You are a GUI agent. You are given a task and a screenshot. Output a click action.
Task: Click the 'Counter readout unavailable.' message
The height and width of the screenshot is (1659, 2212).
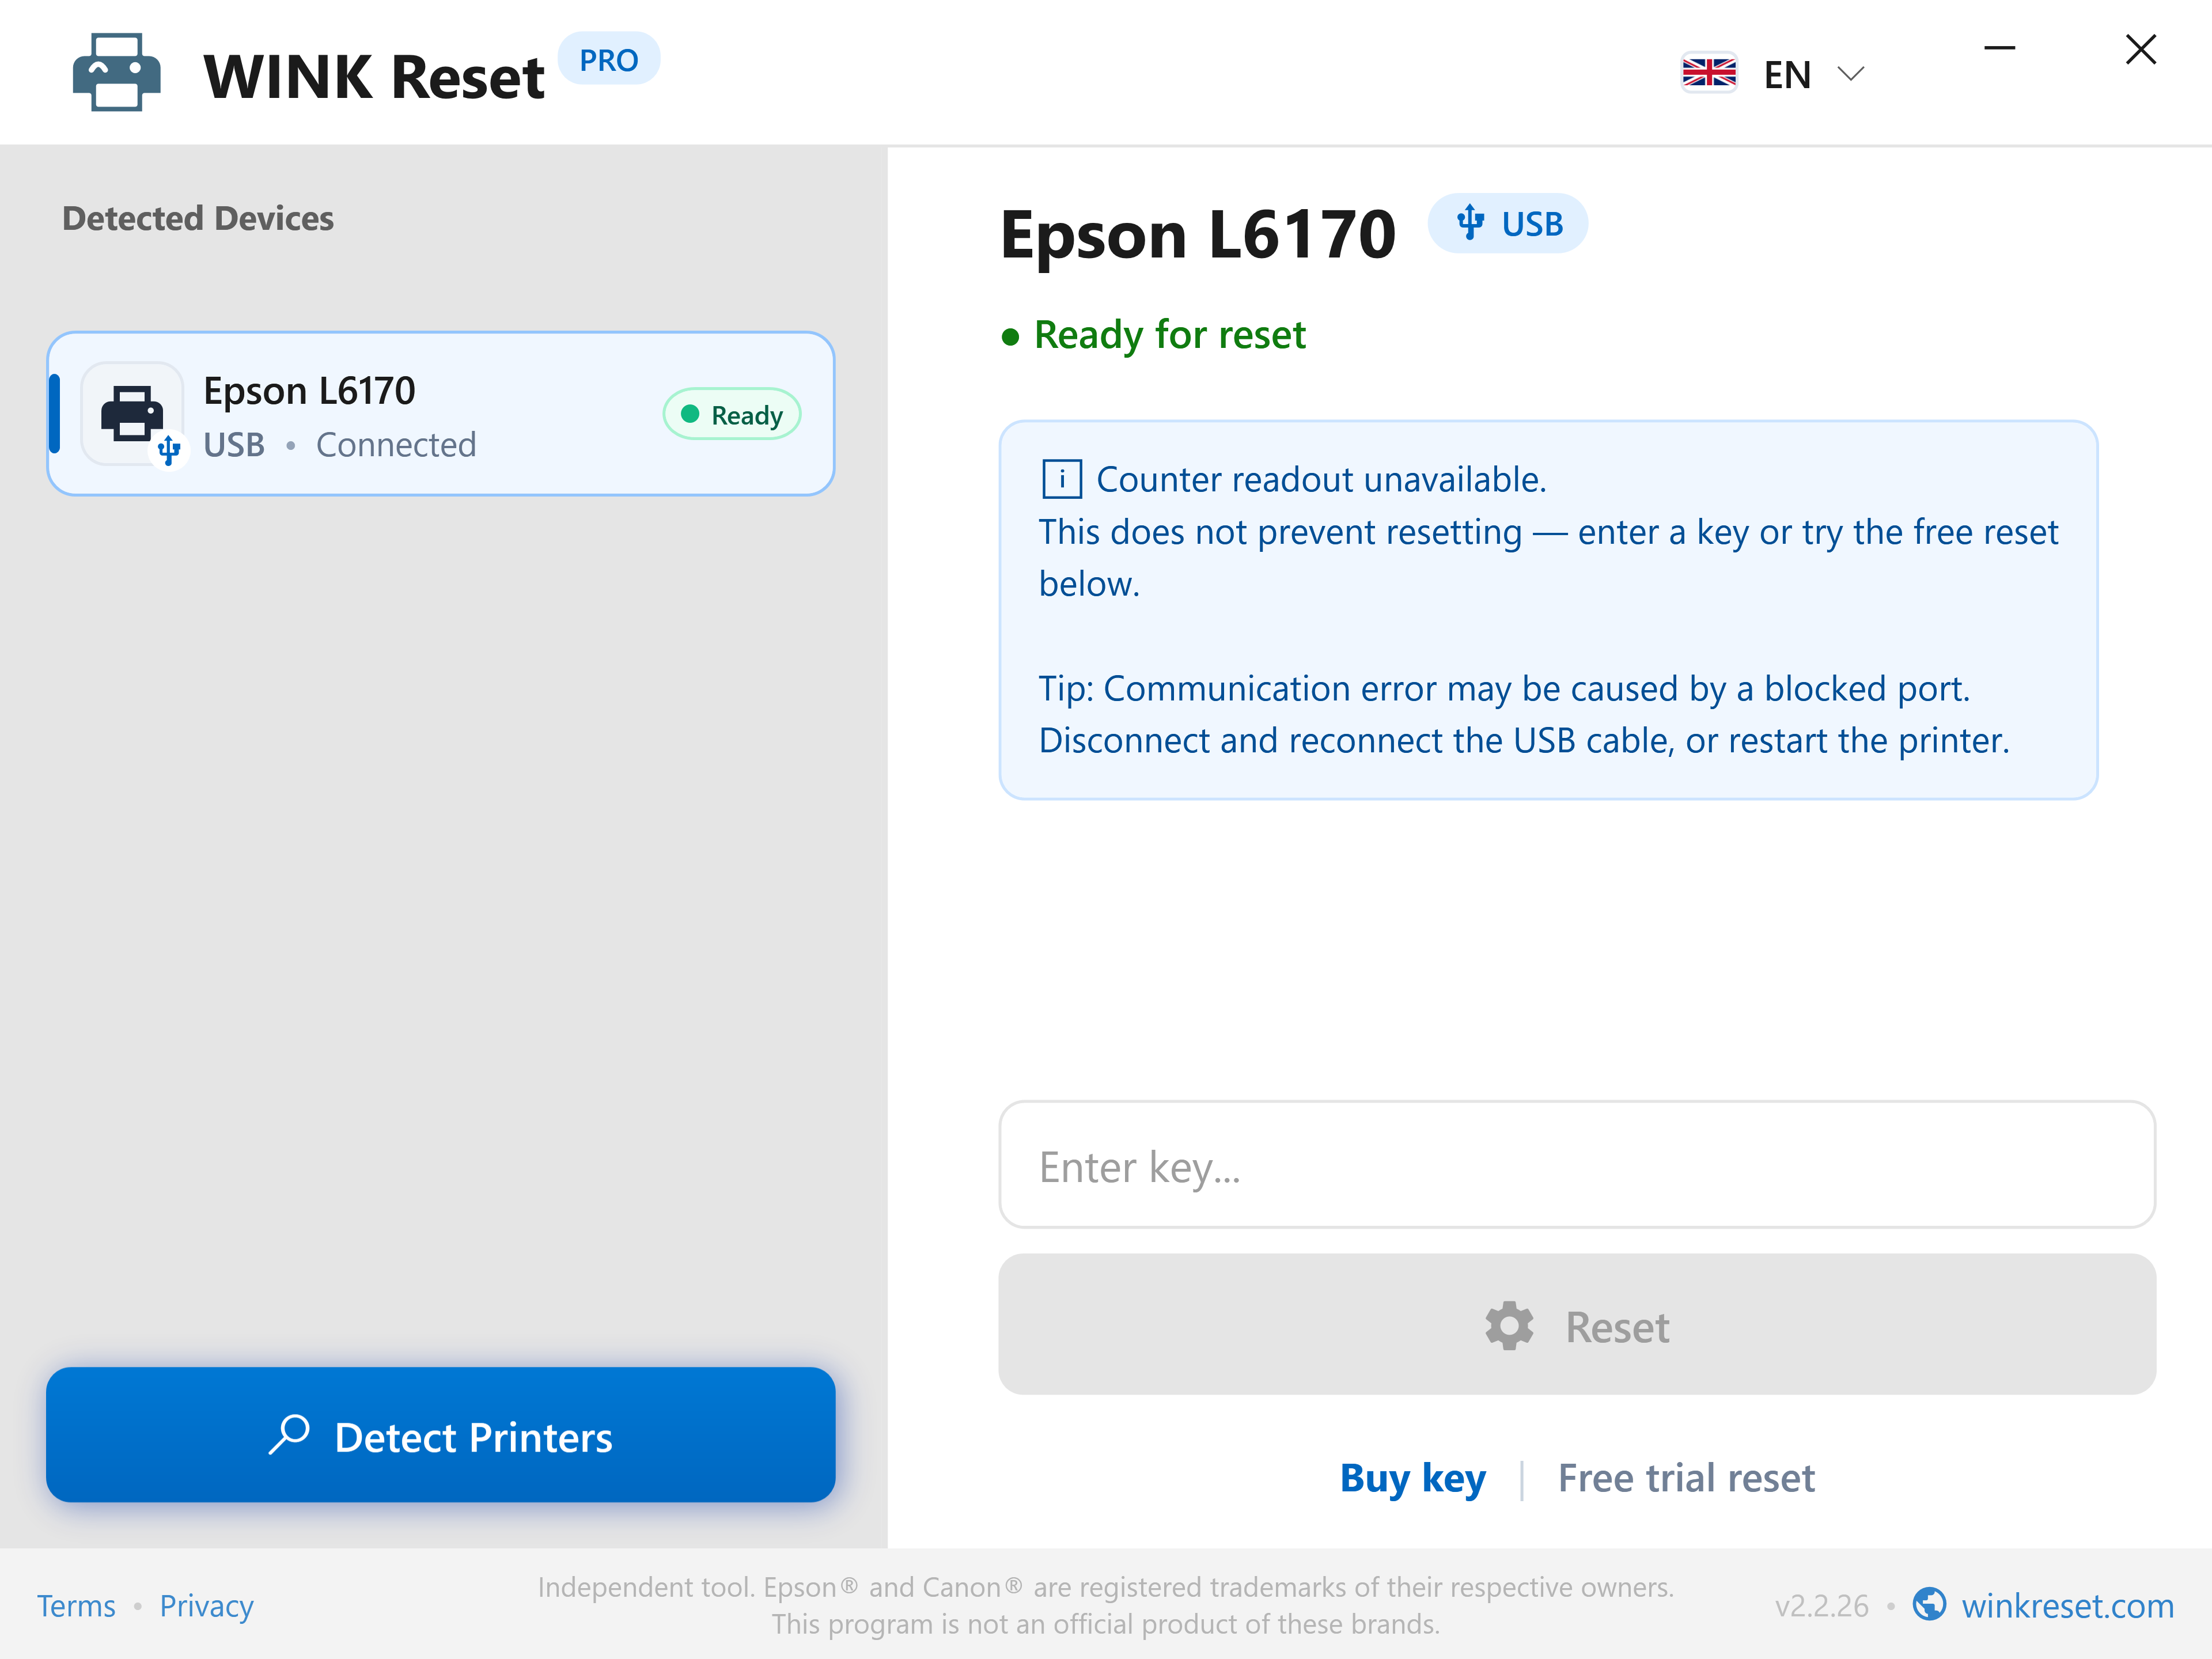click(x=1321, y=479)
